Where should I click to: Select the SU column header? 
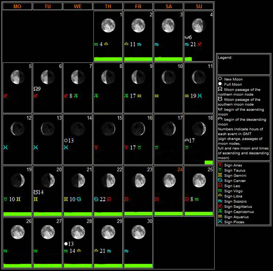coord(198,7)
